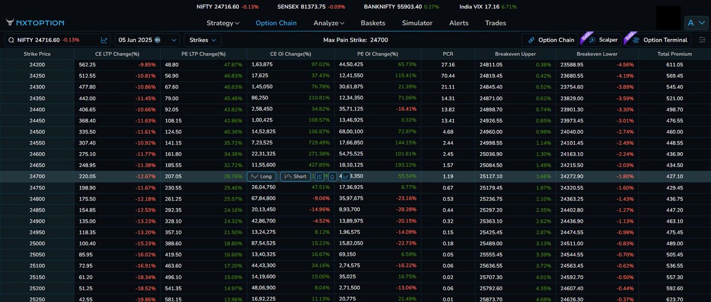Open the Analyze dropdown menu
The width and height of the screenshot is (711, 302).
tap(329, 23)
